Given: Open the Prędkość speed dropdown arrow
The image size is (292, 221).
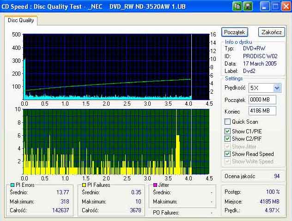Looking at the screenshot, I should click(x=277, y=88).
